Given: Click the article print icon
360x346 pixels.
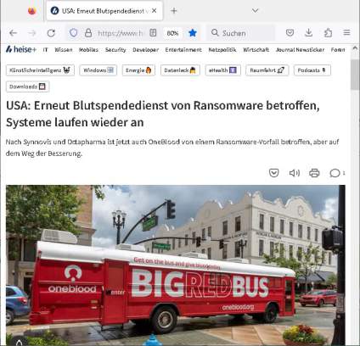Looking at the screenshot, I should 314,173.
